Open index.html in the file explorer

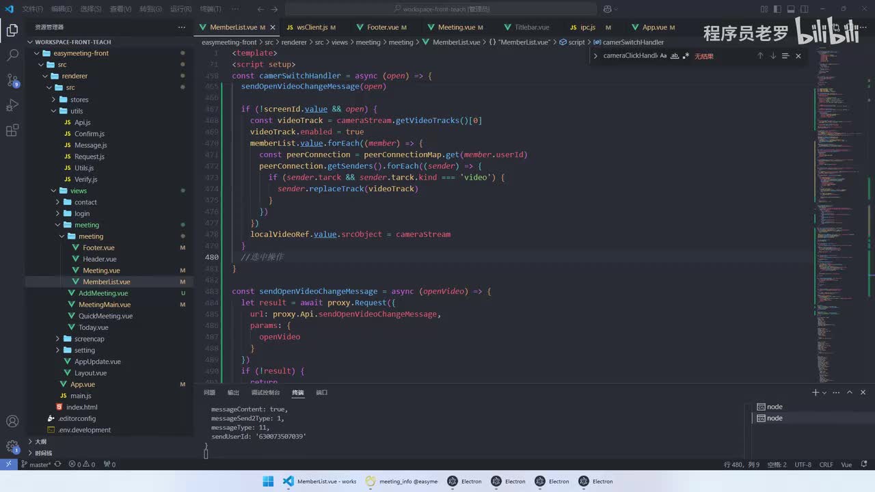[x=82, y=407]
